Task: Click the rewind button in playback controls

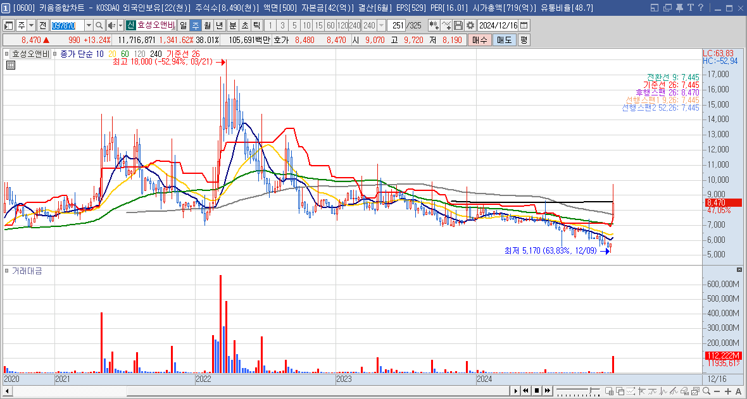Action: [x=526, y=391]
